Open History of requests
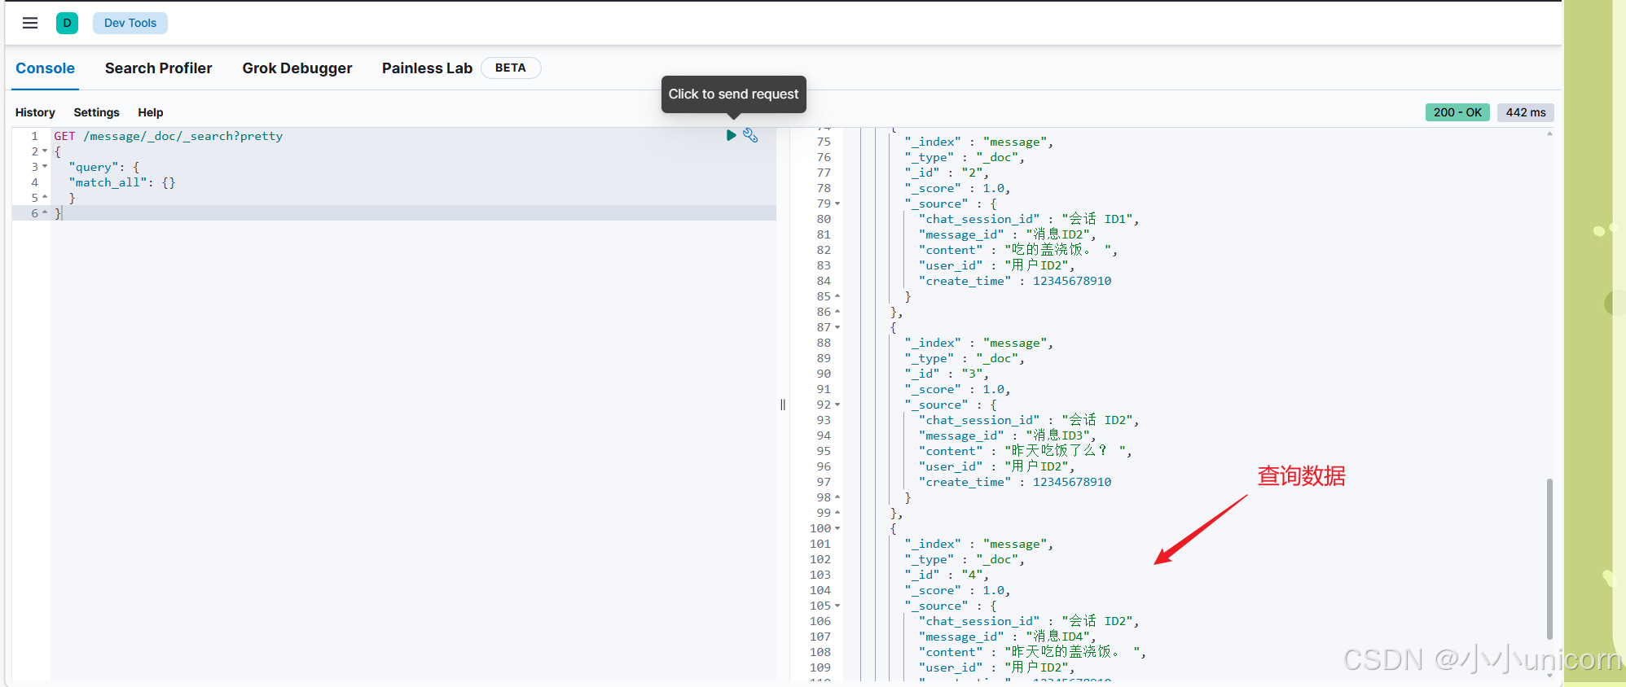1626x687 pixels. pyautogui.click(x=35, y=112)
